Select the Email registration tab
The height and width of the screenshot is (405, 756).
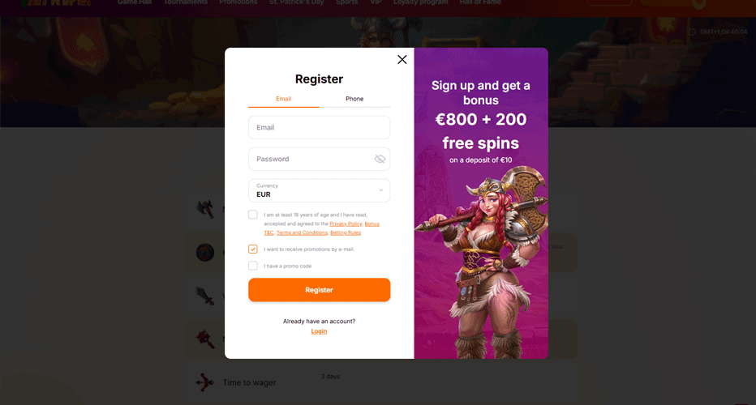pos(284,99)
